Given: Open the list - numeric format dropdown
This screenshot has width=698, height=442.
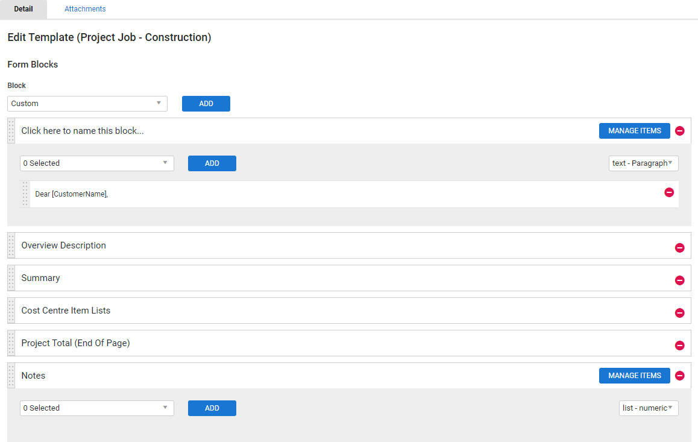Looking at the screenshot, I should [x=649, y=408].
